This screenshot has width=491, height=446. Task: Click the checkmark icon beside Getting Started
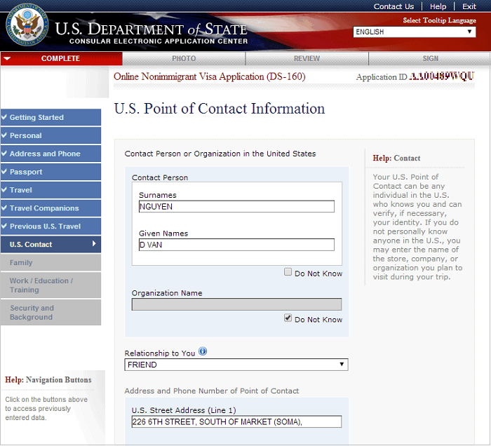point(5,118)
